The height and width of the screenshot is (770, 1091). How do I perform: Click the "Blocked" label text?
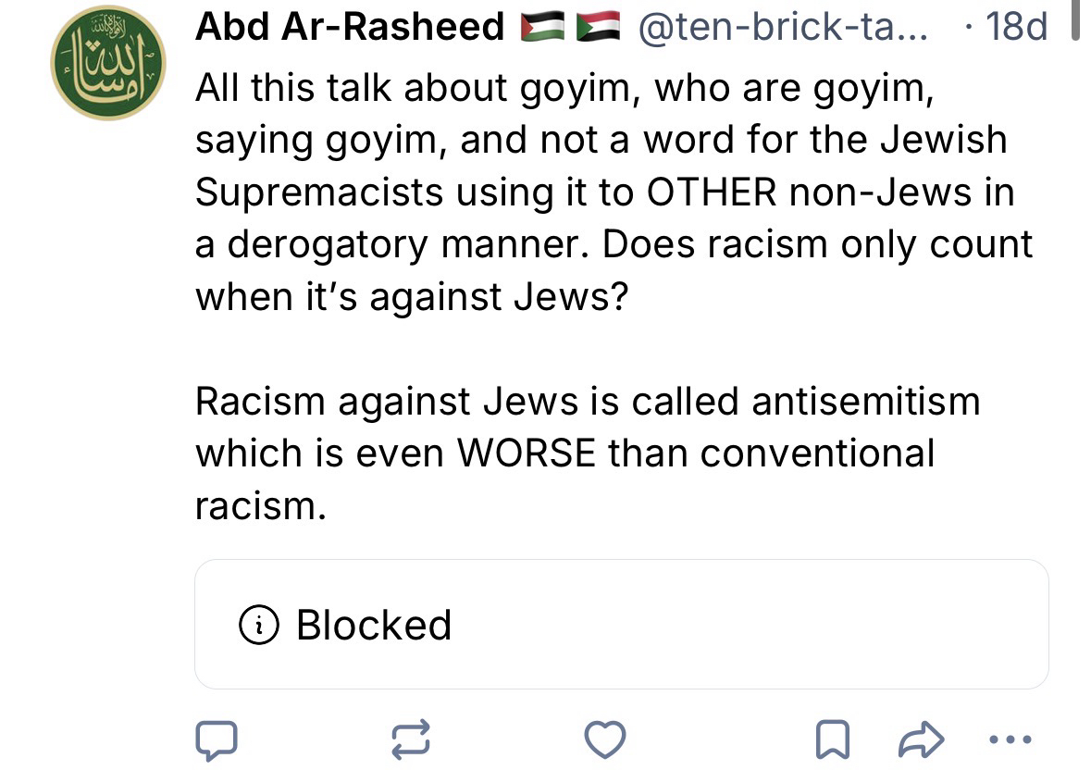click(374, 626)
